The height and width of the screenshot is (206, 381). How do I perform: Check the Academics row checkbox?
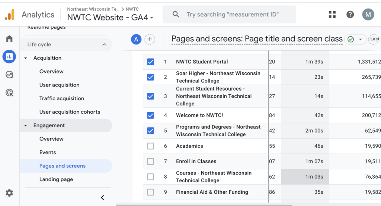[150, 146]
